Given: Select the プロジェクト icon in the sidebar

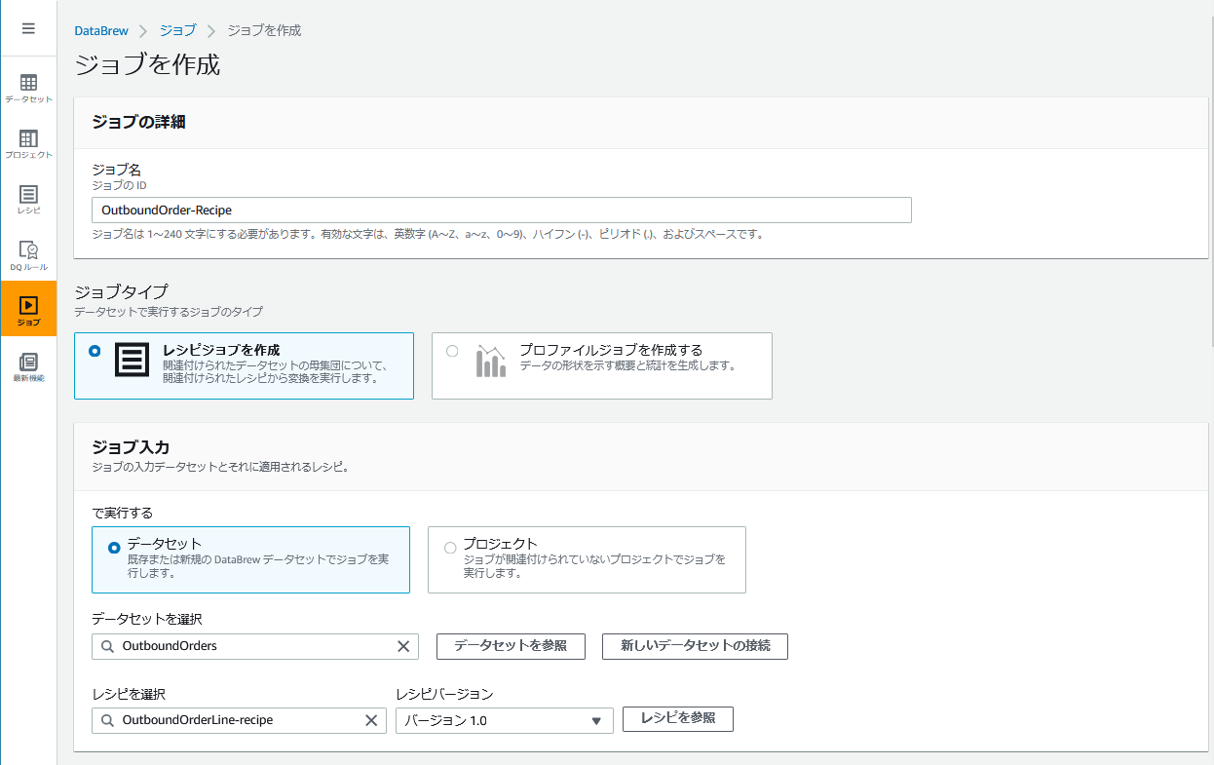Looking at the screenshot, I should click(x=29, y=141).
